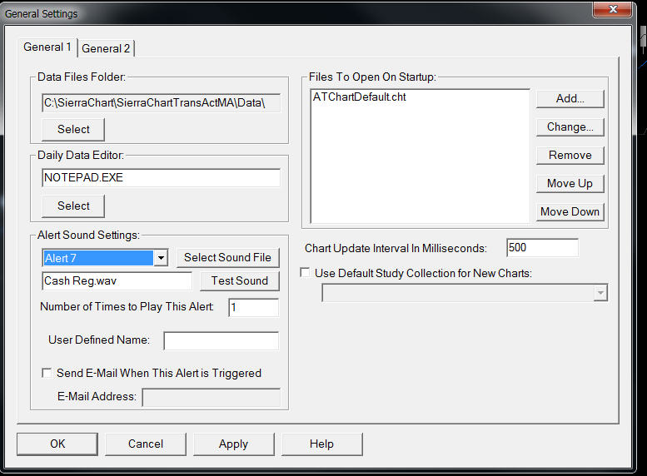
Task: Click the Select Sound File button
Action: [x=228, y=258]
